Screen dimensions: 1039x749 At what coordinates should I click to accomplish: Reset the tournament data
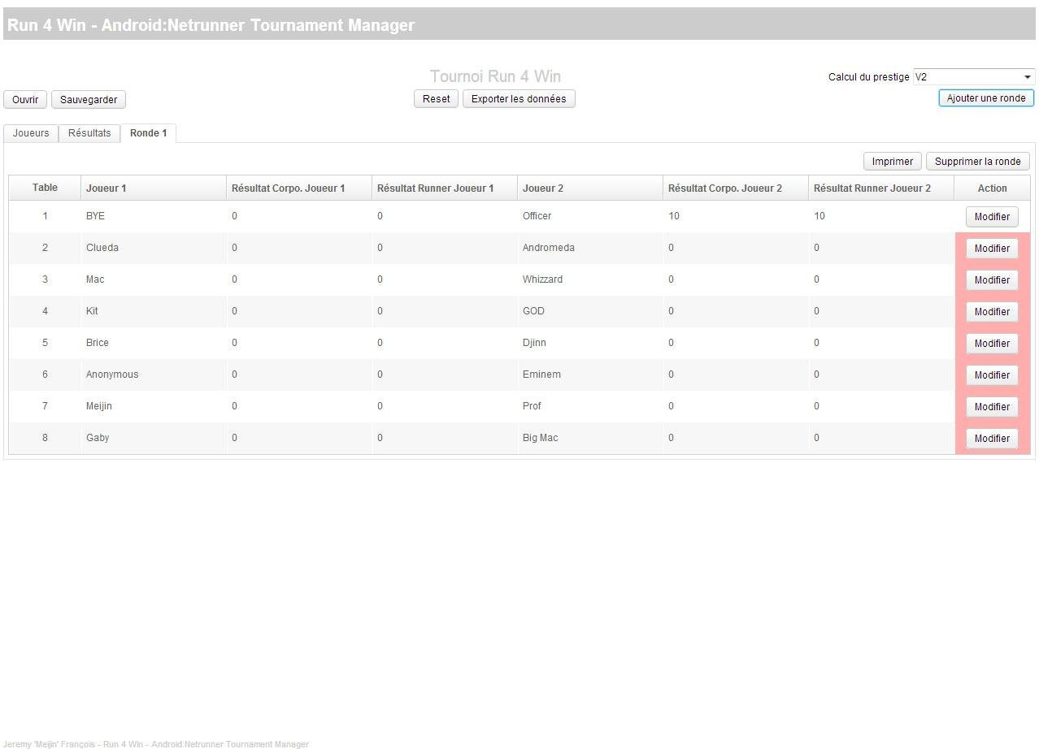pyautogui.click(x=436, y=98)
